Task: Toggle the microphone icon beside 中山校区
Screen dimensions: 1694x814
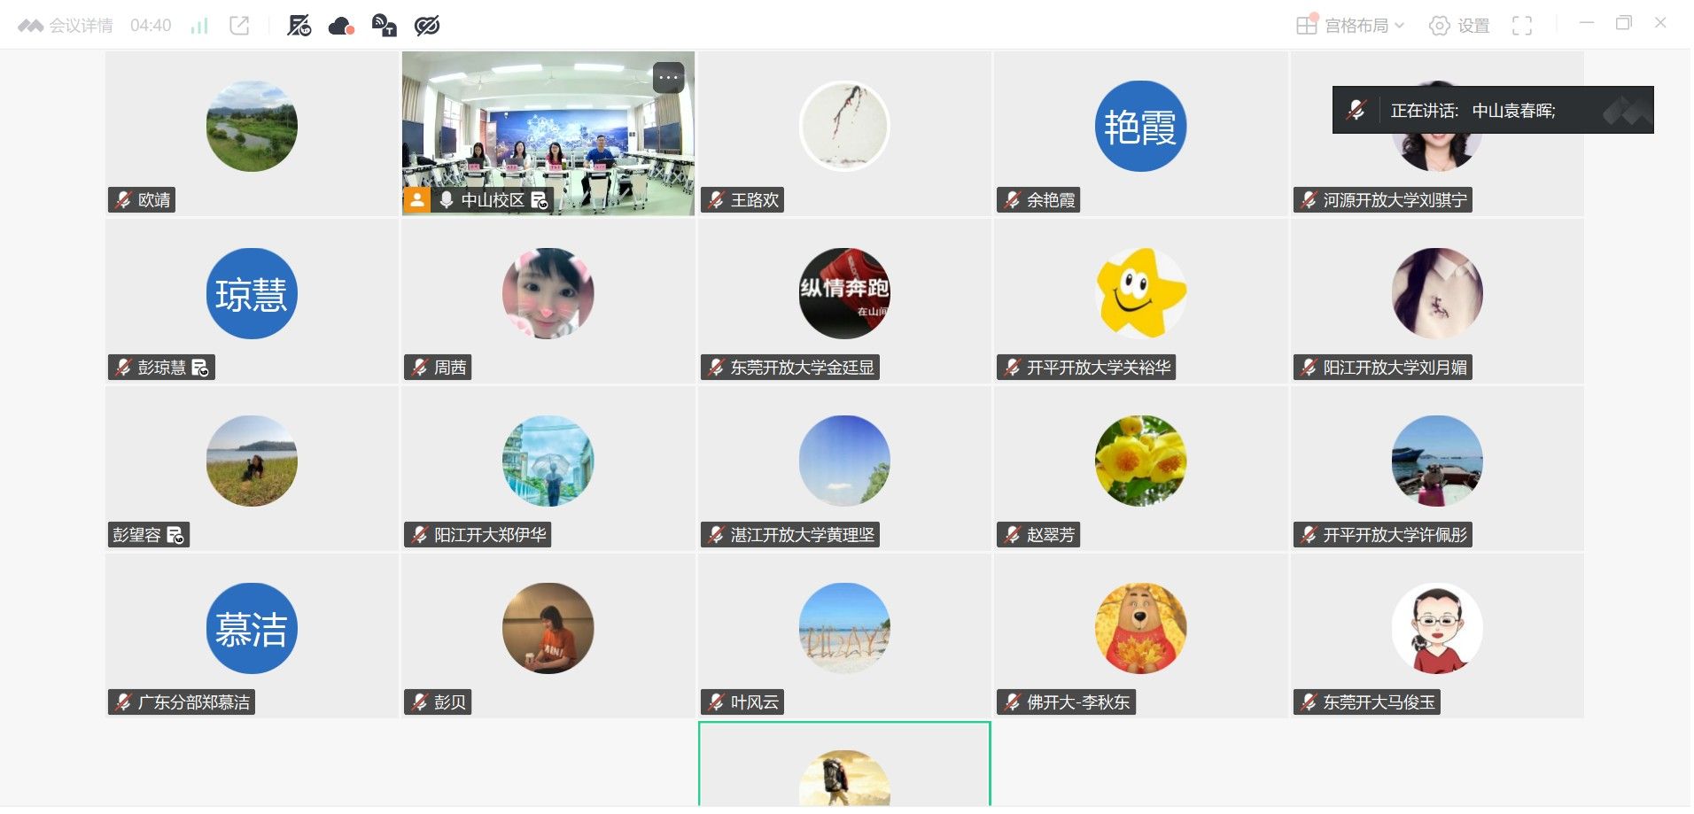Action: point(447,200)
